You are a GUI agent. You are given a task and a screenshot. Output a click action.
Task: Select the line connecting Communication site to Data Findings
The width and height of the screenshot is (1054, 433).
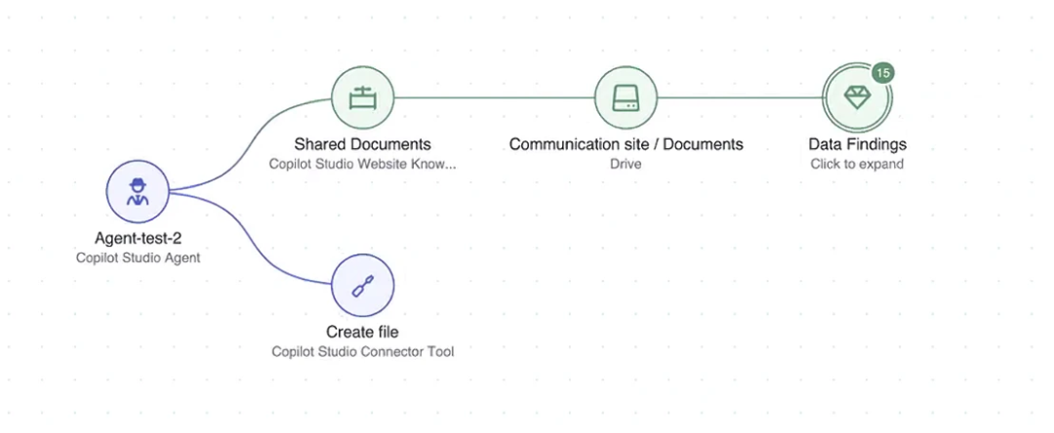(740, 98)
